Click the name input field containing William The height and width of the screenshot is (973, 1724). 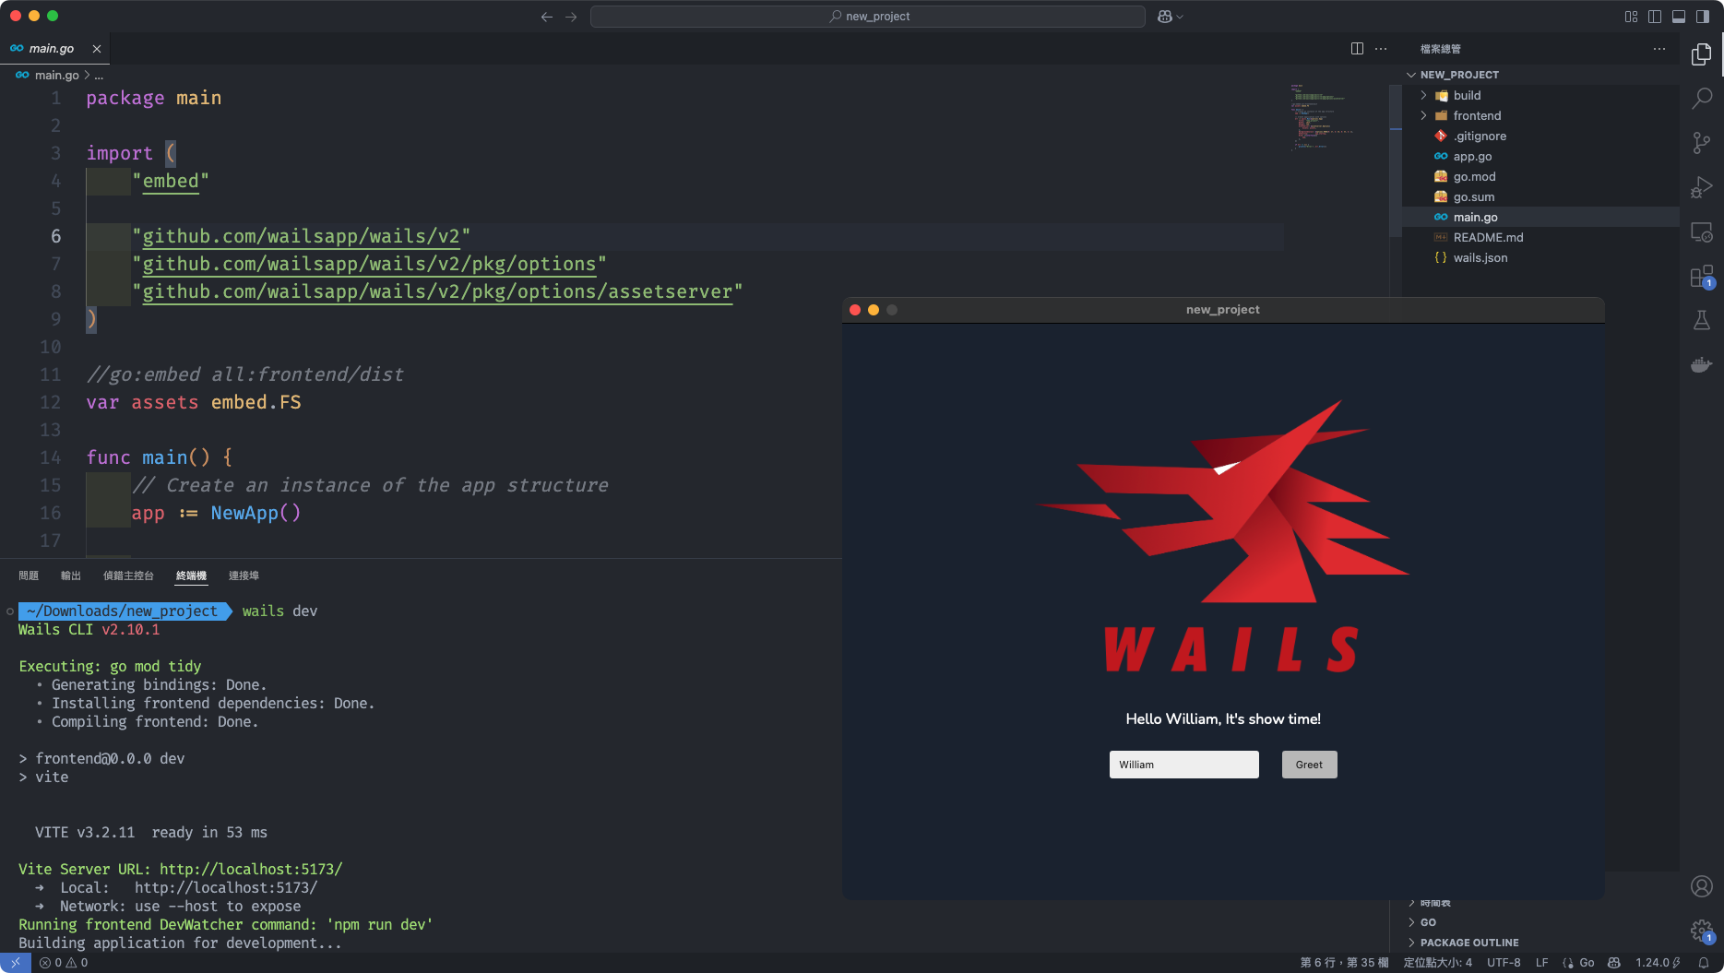(x=1183, y=765)
